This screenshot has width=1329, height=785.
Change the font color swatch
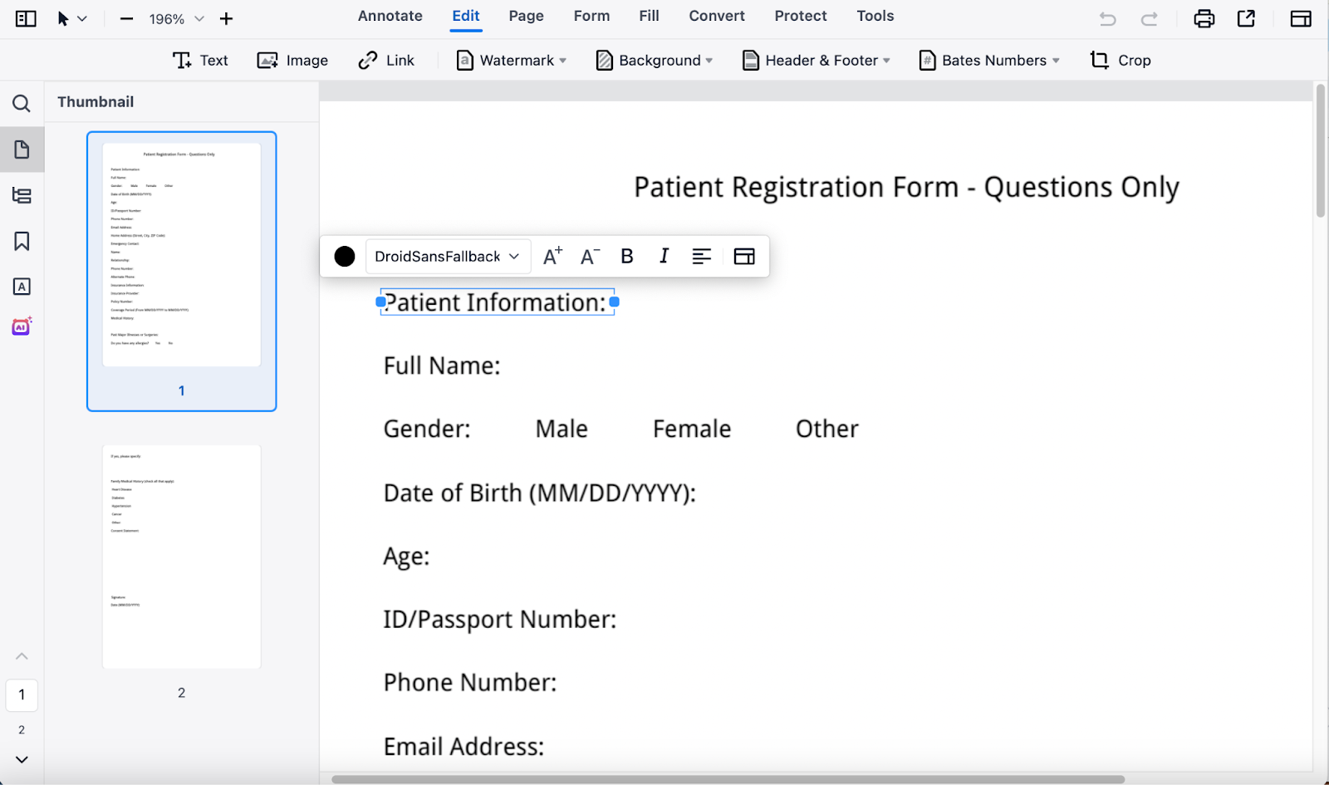344,256
